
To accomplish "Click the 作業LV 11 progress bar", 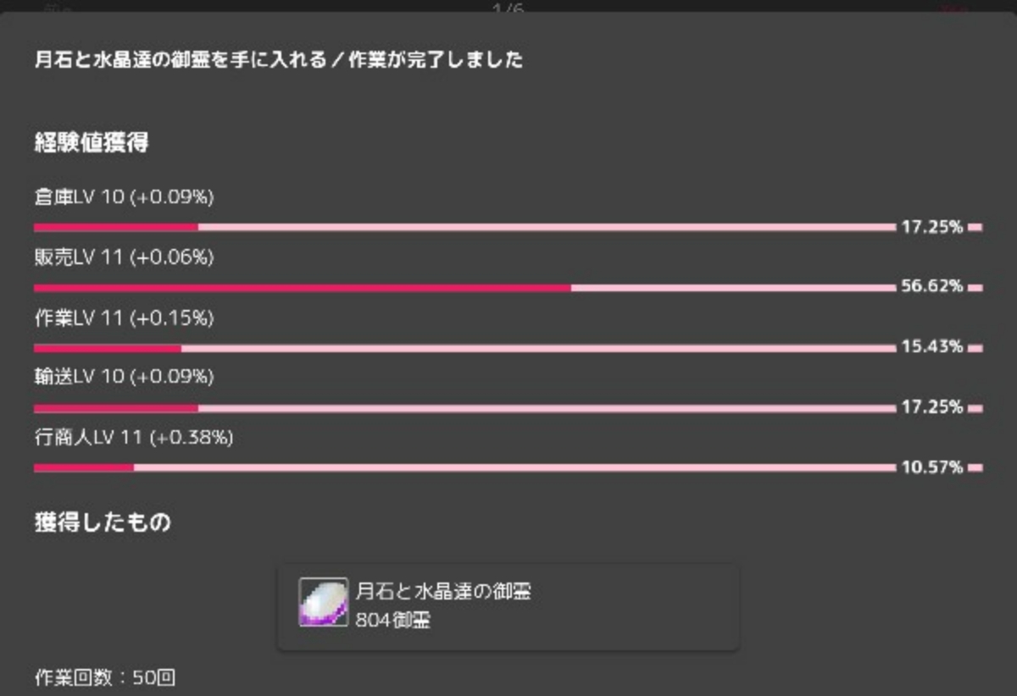I will [x=464, y=348].
